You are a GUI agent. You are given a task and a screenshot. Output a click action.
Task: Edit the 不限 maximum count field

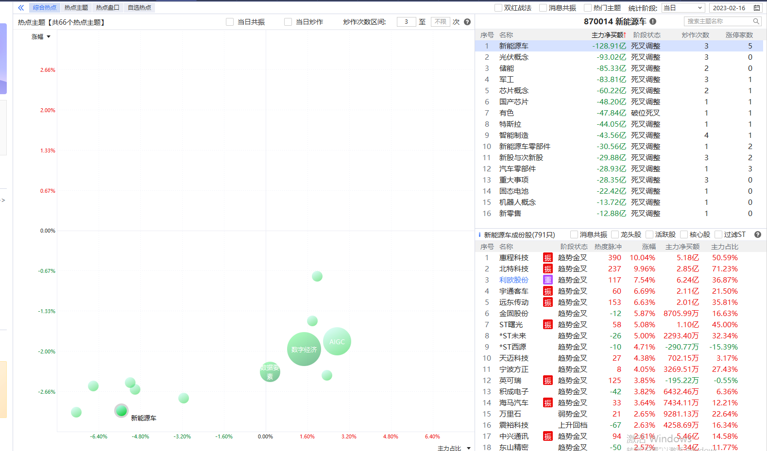(440, 22)
